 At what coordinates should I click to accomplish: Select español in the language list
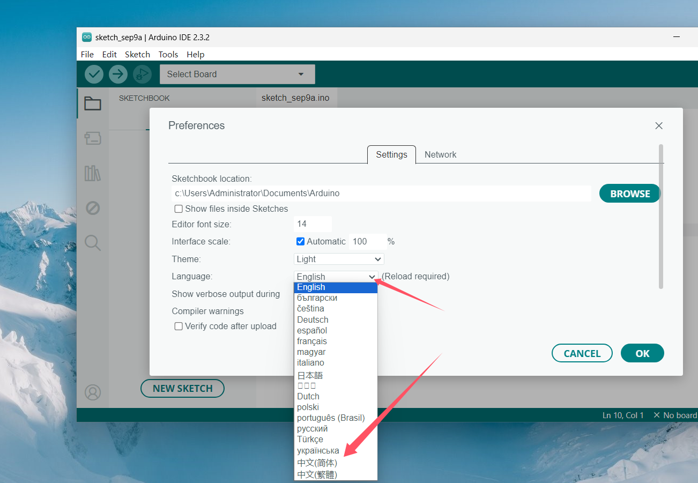[336, 330]
